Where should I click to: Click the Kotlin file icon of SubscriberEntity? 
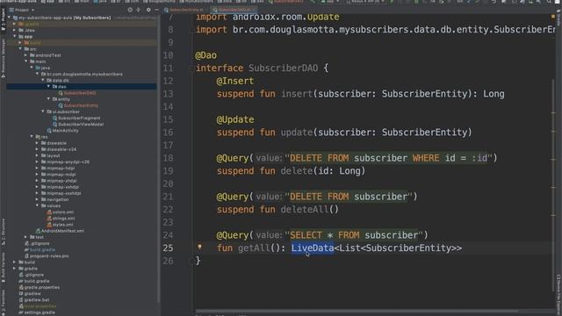61,105
